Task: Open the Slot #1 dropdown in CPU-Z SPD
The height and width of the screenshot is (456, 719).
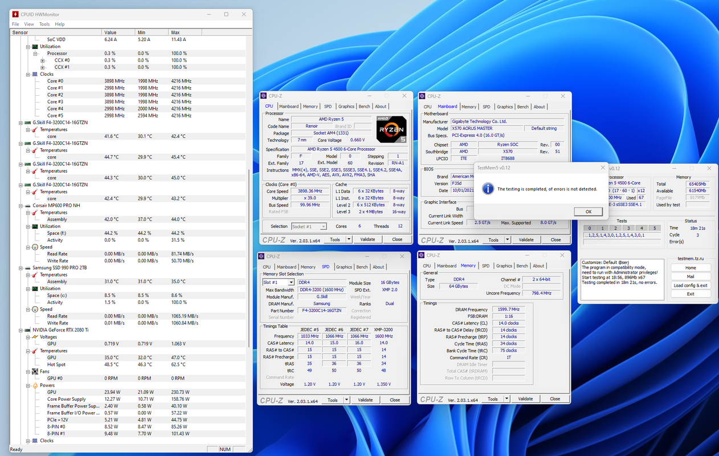Action: coord(291,283)
